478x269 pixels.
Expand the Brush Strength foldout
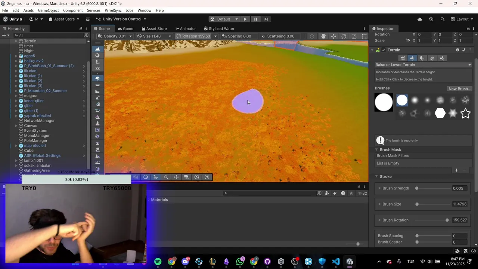point(379,188)
